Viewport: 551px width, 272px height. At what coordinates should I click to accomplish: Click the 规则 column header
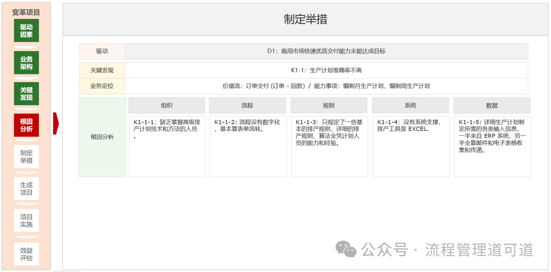pyautogui.click(x=329, y=106)
